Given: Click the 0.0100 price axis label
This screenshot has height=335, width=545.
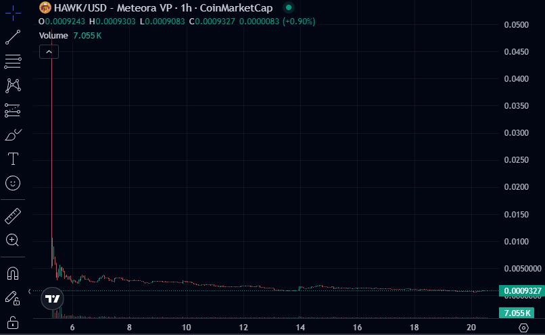Looking at the screenshot, I should click(x=516, y=241).
